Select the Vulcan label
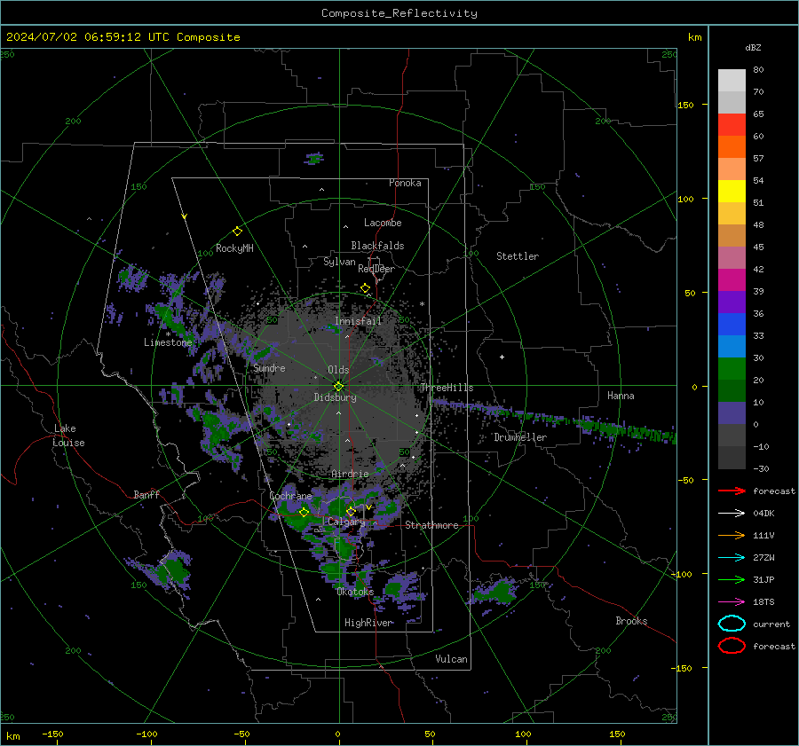Screen dimensions: 799x746 point(451,659)
